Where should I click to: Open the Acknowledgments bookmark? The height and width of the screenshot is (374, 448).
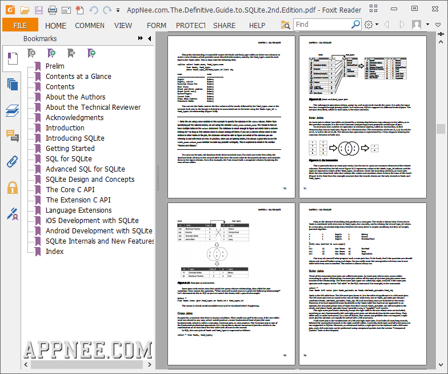coord(74,118)
